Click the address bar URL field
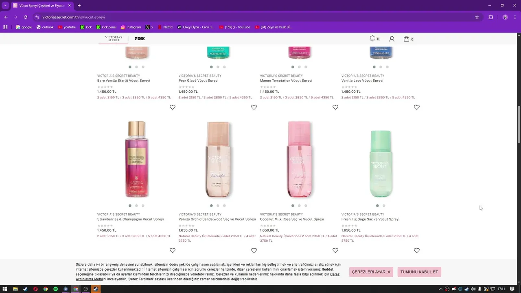 click(x=256, y=17)
